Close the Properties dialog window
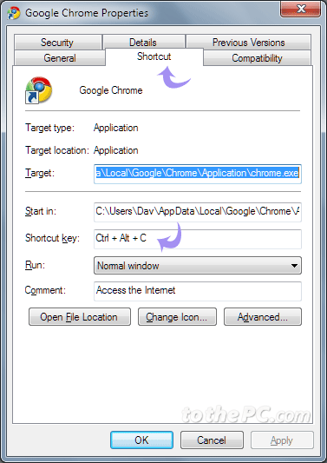 point(301,10)
